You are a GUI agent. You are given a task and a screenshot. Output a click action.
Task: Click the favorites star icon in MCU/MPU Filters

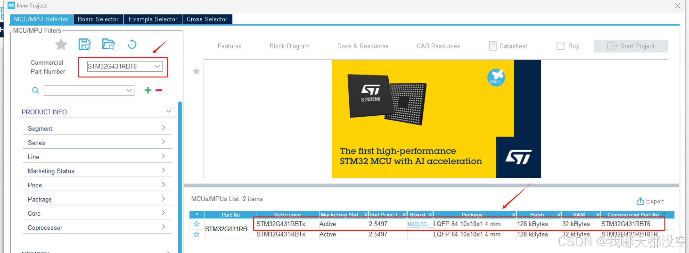pos(61,44)
